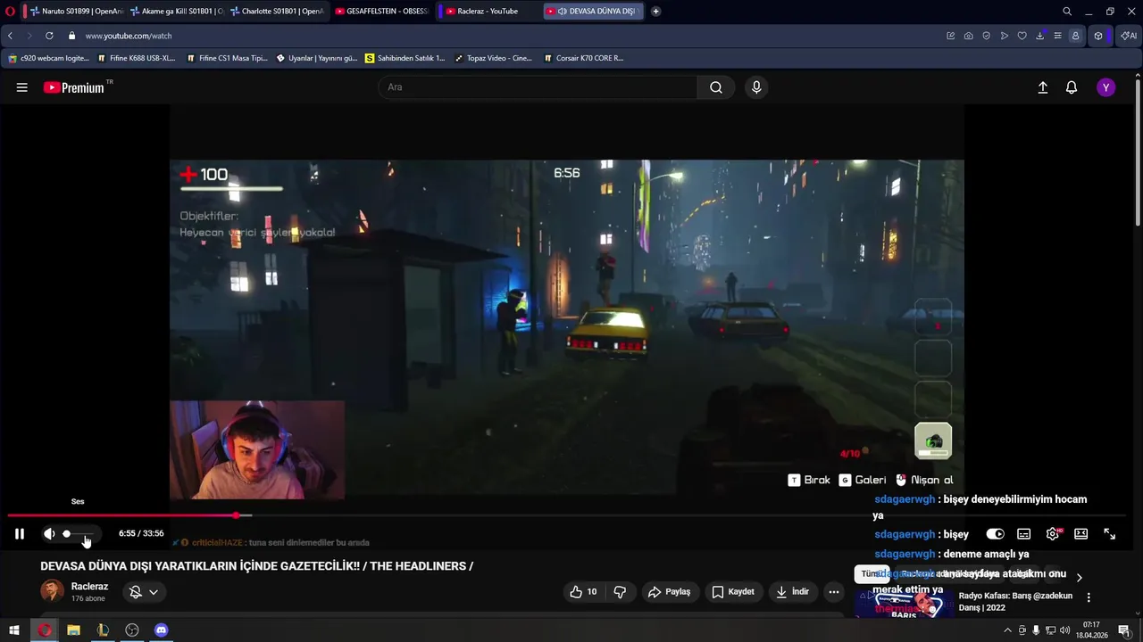Image resolution: width=1143 pixels, height=642 pixels.
Task: Pause the playing video
Action: (x=20, y=534)
